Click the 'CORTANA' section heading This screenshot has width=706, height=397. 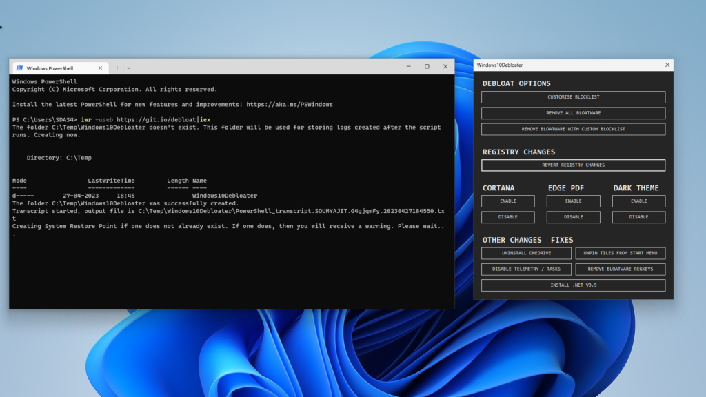point(498,188)
